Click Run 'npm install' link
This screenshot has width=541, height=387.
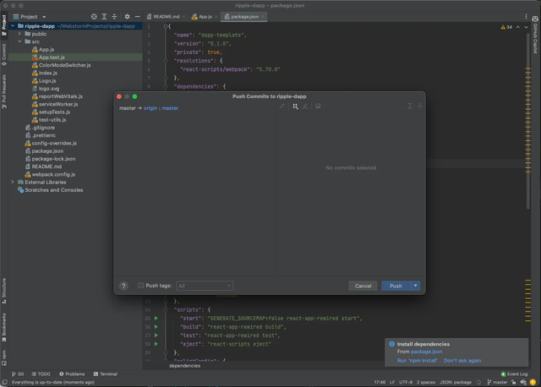[x=417, y=361]
